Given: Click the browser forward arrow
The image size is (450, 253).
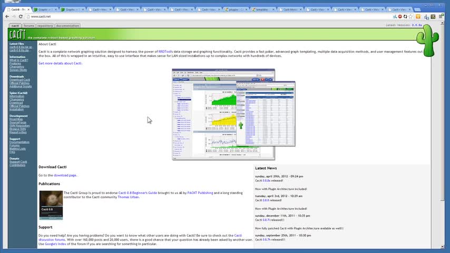Looking at the screenshot, I should [14, 17].
